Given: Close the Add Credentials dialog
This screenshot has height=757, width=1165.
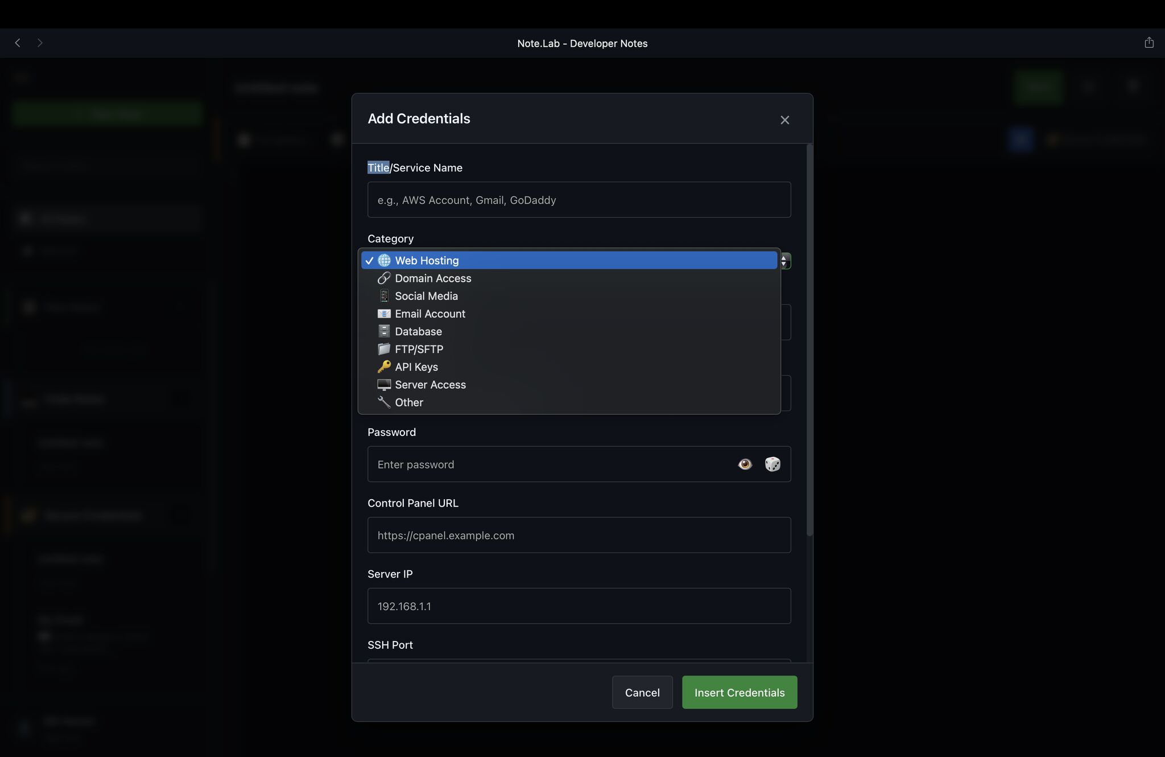Looking at the screenshot, I should [784, 120].
